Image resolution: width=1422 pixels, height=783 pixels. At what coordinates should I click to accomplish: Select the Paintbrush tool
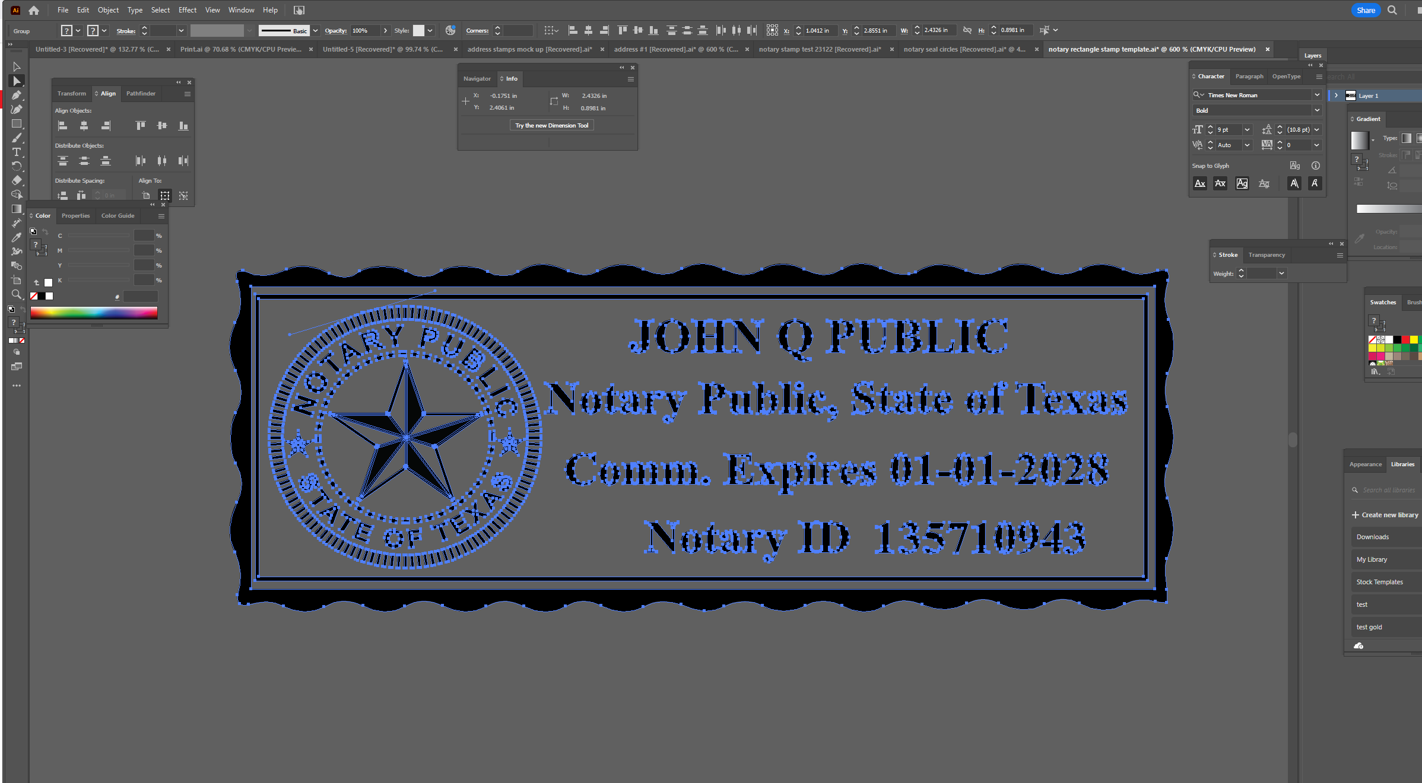coord(17,138)
